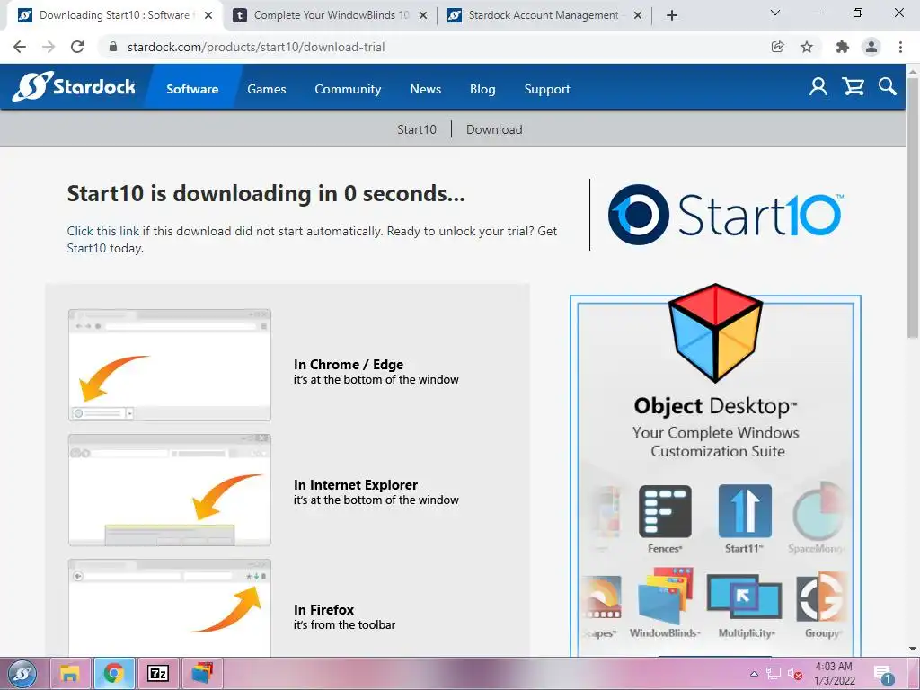
Task: Click the Object Desktop cube logo
Action: (x=715, y=332)
